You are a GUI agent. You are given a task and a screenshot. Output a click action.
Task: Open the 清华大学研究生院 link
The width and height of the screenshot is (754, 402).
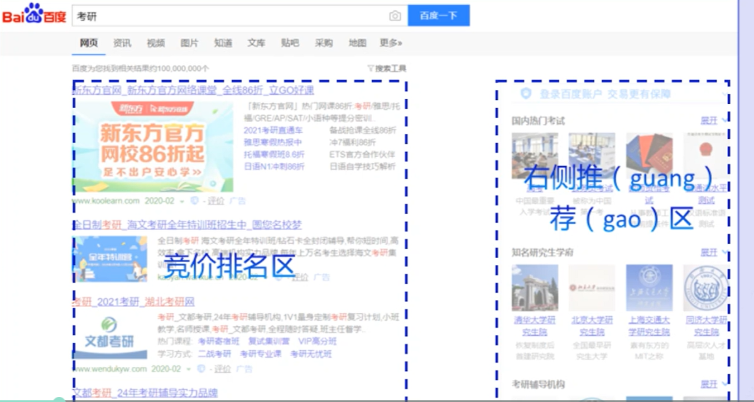535,326
